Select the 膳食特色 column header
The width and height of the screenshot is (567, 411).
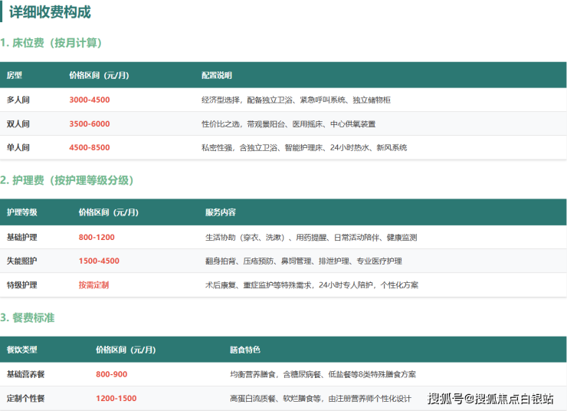click(x=245, y=350)
